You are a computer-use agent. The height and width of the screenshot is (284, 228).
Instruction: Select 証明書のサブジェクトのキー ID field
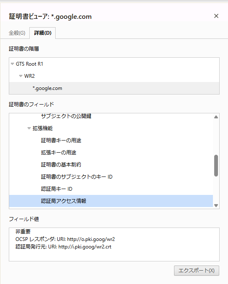pos(111,177)
